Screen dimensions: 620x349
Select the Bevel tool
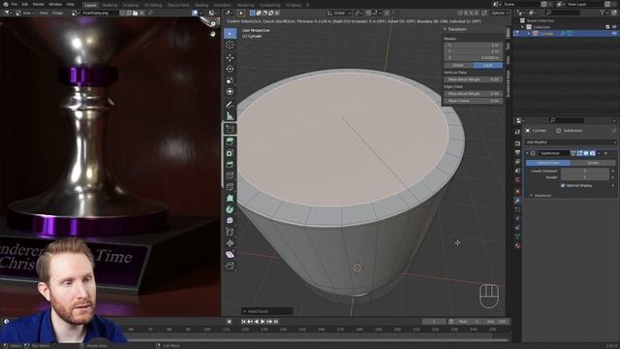click(x=230, y=164)
